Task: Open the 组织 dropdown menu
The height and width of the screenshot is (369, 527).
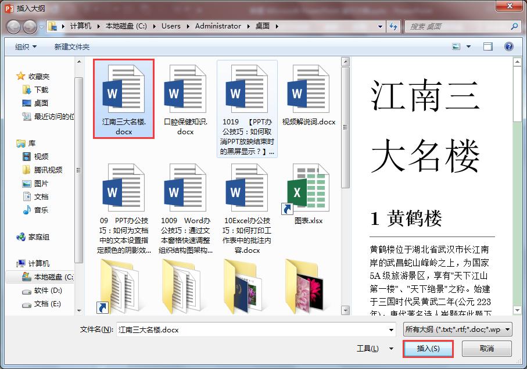Action: pos(24,46)
